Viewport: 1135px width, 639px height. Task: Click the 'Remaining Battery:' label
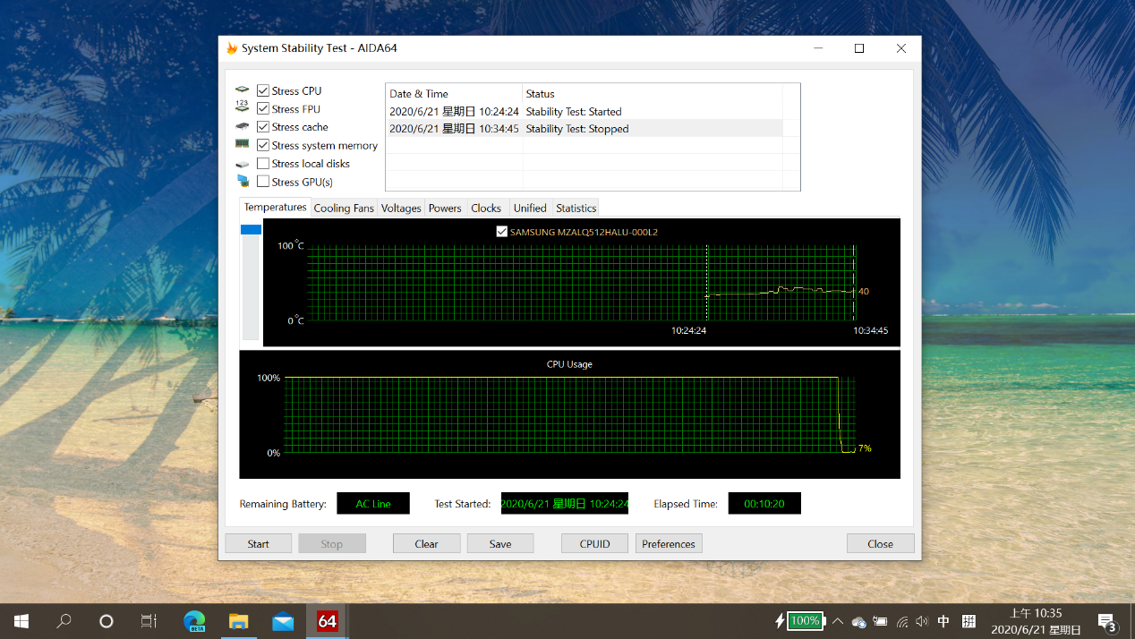tap(283, 504)
